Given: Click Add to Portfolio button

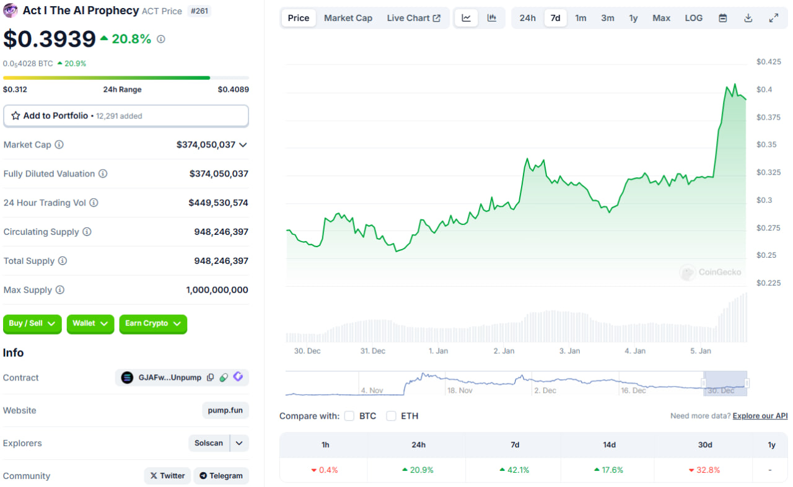Looking at the screenshot, I should (126, 116).
